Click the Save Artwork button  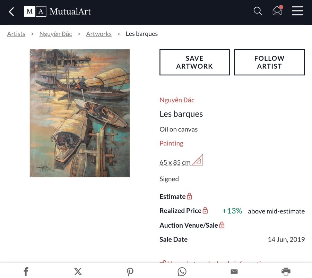point(194,62)
